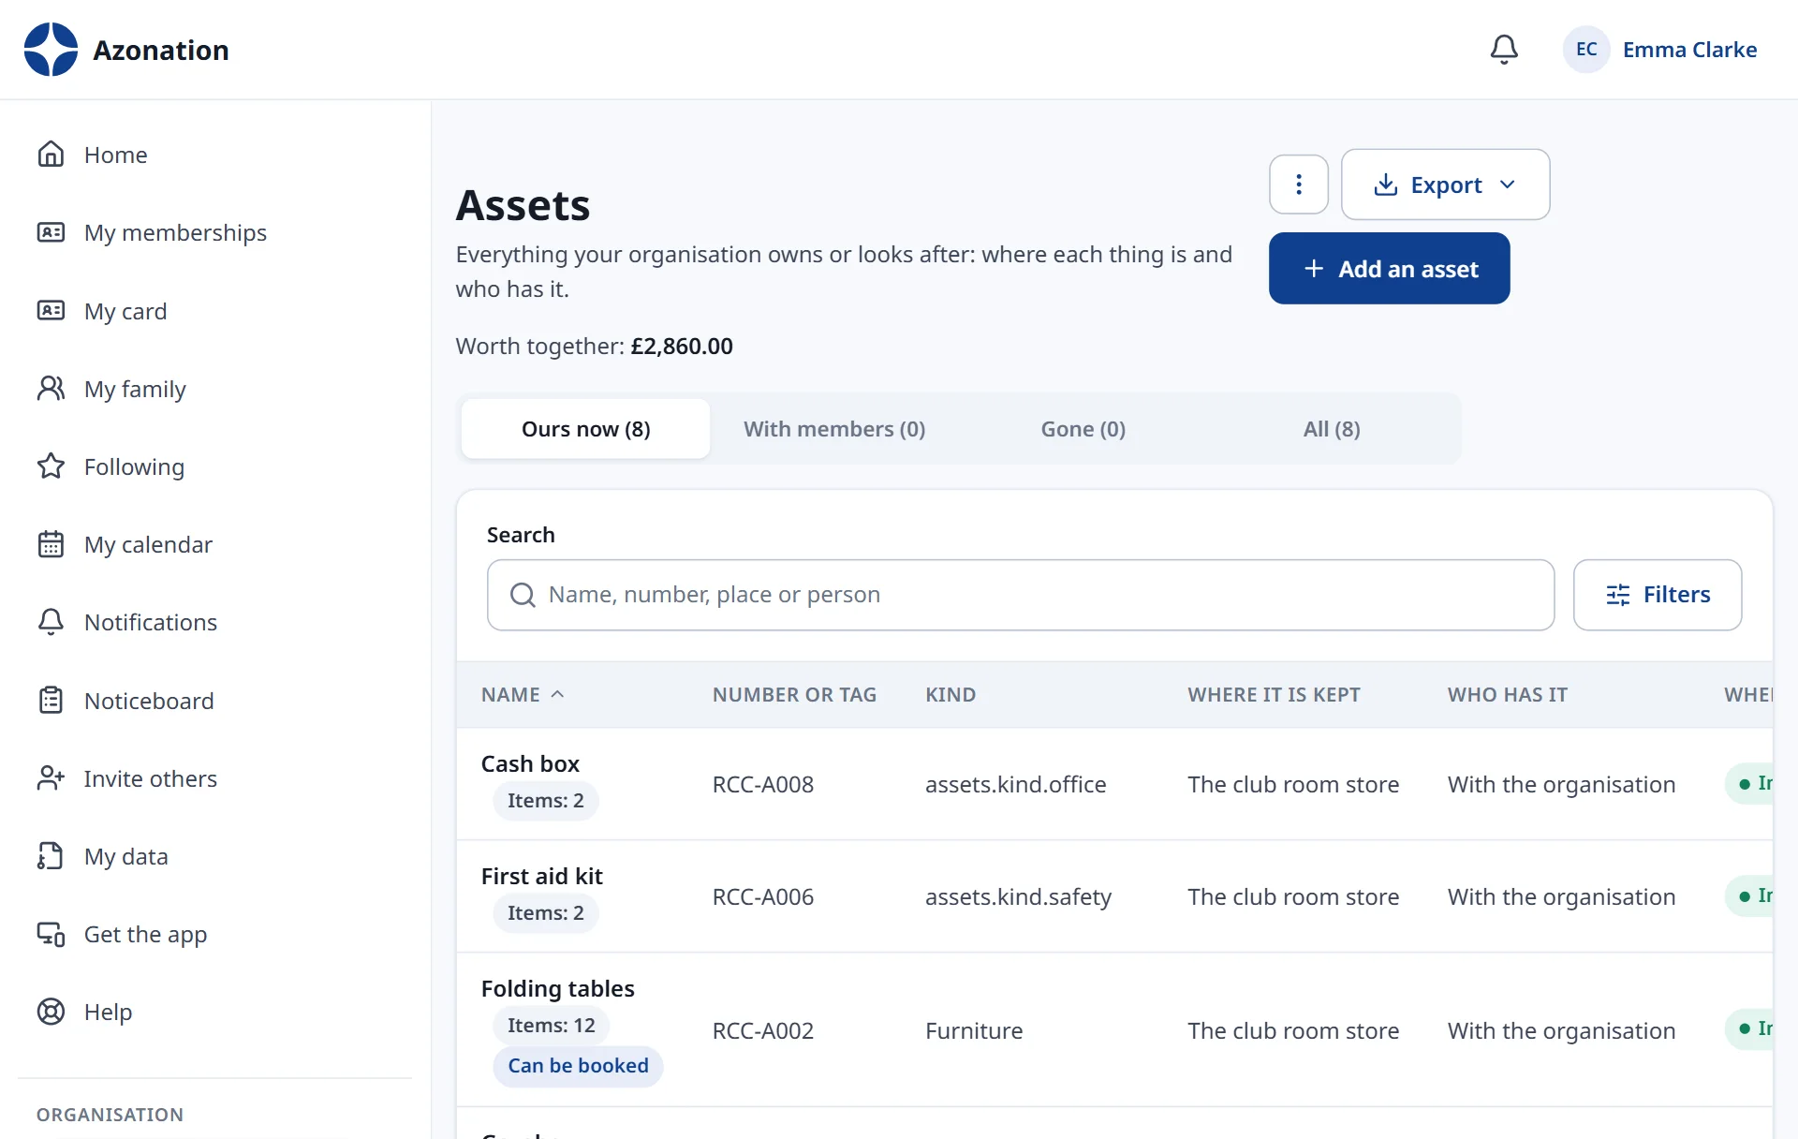The width and height of the screenshot is (1798, 1139).
Task: Go to My memberships in the sidebar
Action: coord(175,232)
